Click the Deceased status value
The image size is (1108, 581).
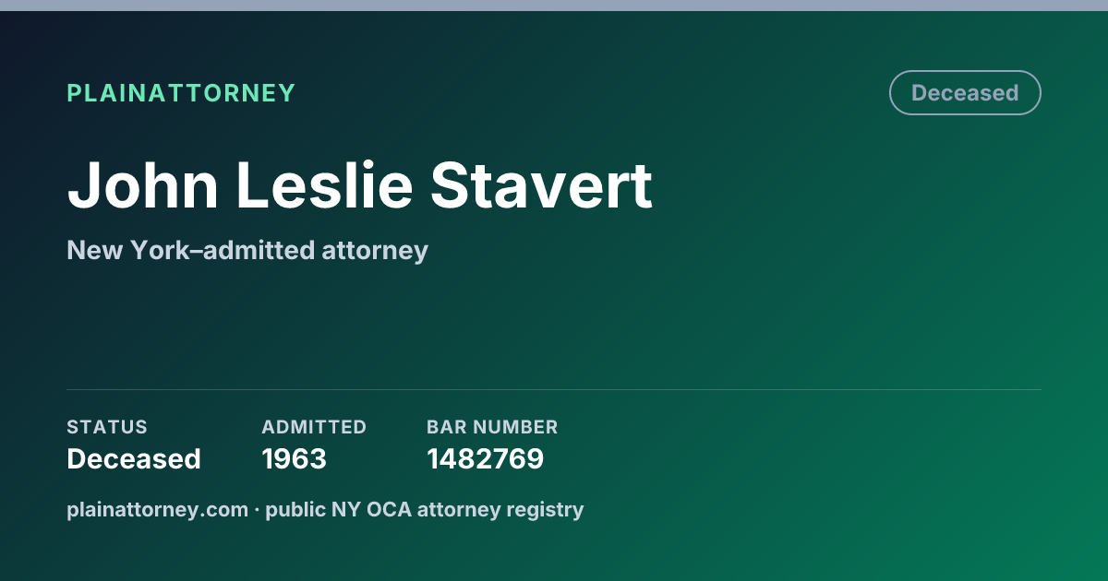click(134, 459)
